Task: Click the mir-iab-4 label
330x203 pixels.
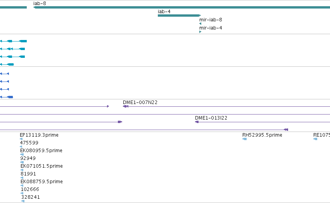Action: 211,28
